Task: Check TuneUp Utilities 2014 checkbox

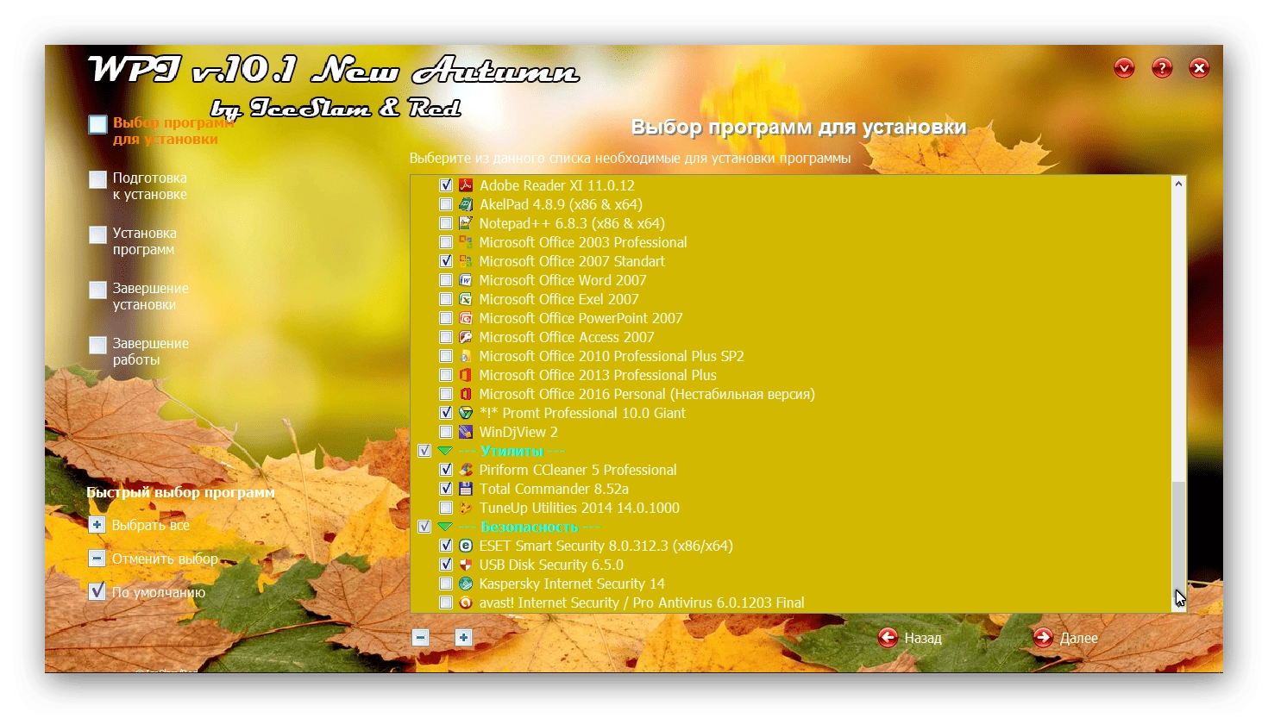Action: click(446, 508)
